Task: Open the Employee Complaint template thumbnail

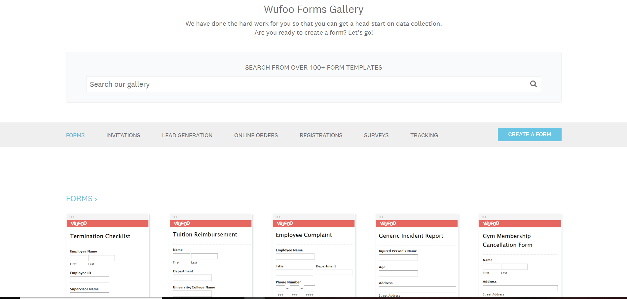Action: coord(314,256)
